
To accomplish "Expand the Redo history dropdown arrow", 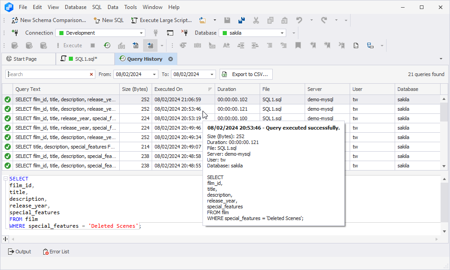I will [336, 20].
